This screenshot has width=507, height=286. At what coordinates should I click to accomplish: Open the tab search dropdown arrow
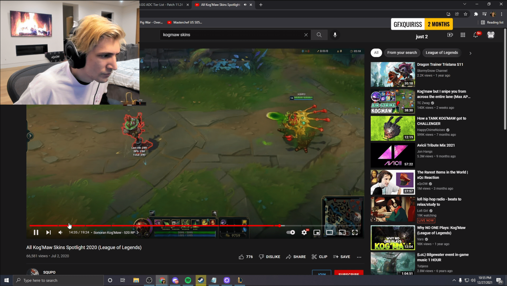[x=464, y=4]
